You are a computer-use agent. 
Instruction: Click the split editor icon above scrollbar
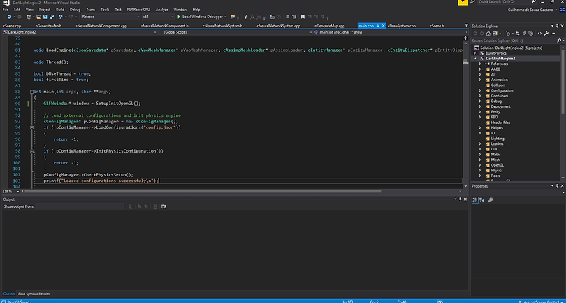pyautogui.click(x=465, y=38)
